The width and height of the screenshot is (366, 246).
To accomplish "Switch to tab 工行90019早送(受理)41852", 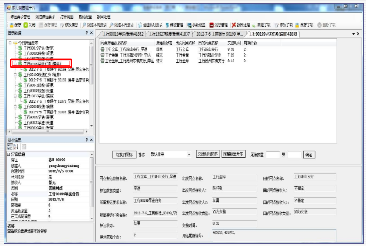I will click(123, 34).
